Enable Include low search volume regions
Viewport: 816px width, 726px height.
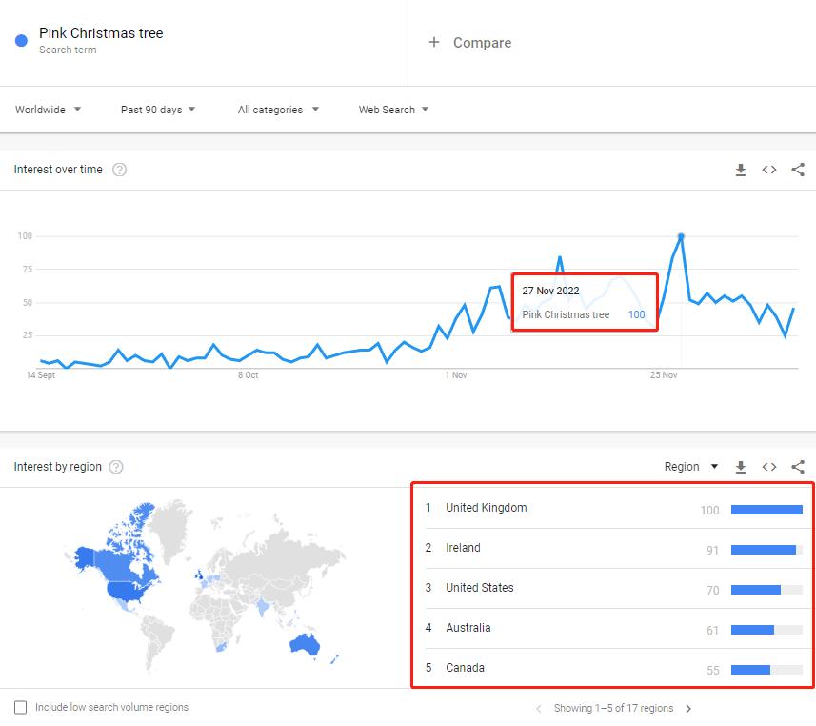tap(21, 708)
